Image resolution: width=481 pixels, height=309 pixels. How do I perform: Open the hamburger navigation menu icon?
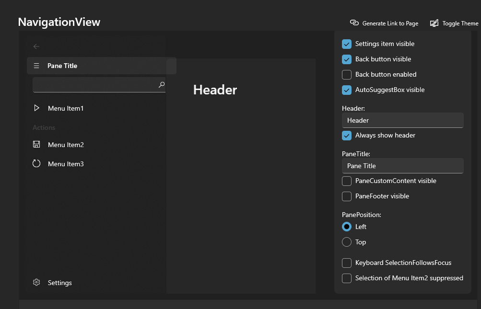pyautogui.click(x=36, y=66)
